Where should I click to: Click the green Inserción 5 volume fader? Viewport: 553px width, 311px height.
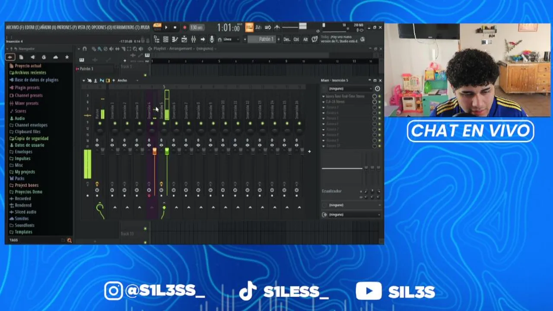pyautogui.click(x=167, y=151)
